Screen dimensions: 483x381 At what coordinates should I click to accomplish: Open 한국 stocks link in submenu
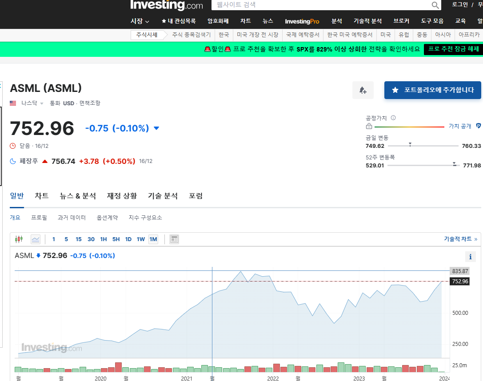pyautogui.click(x=224, y=35)
